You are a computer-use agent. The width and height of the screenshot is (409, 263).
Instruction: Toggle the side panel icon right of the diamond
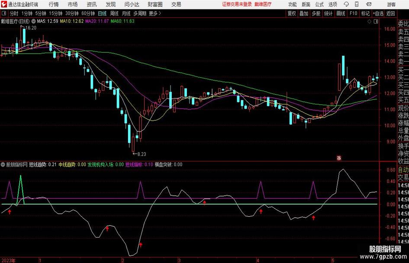[376, 22]
